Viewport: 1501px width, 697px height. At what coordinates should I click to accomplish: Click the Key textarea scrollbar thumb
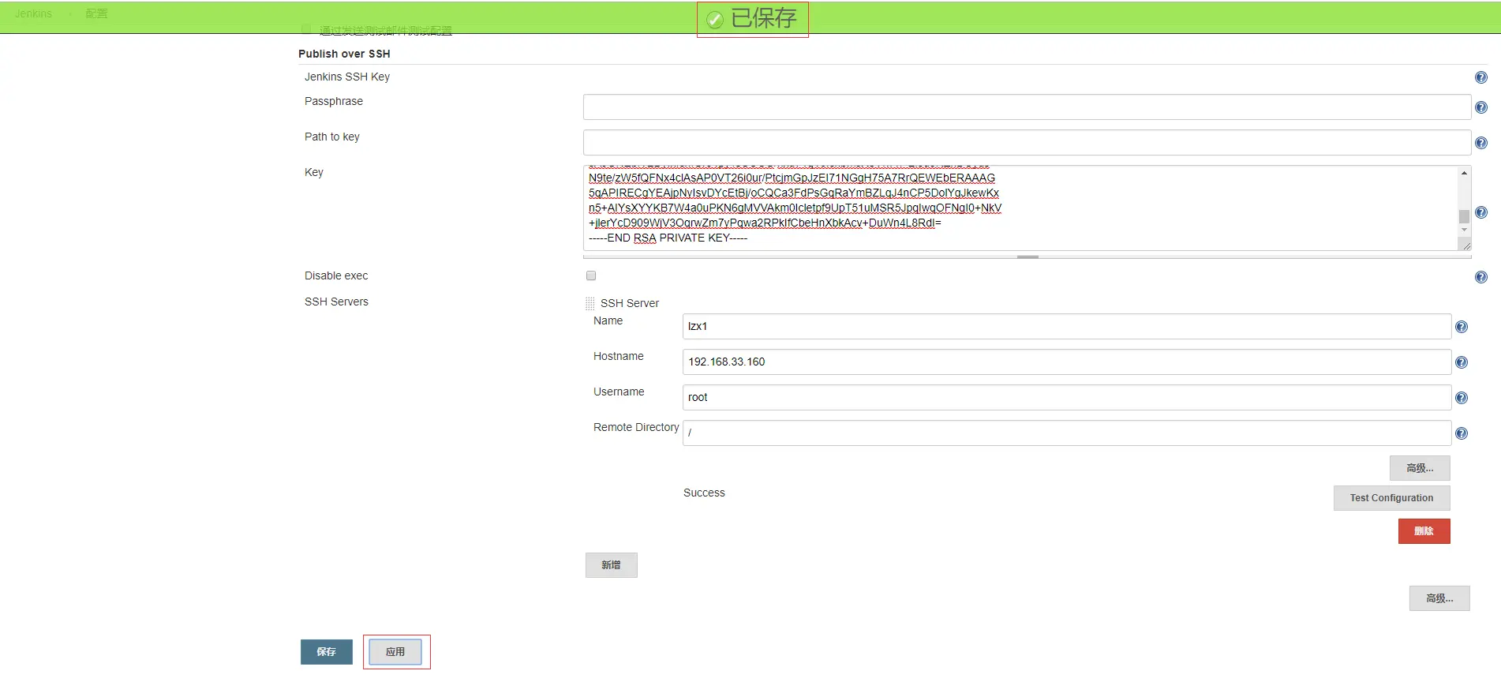(x=1464, y=216)
